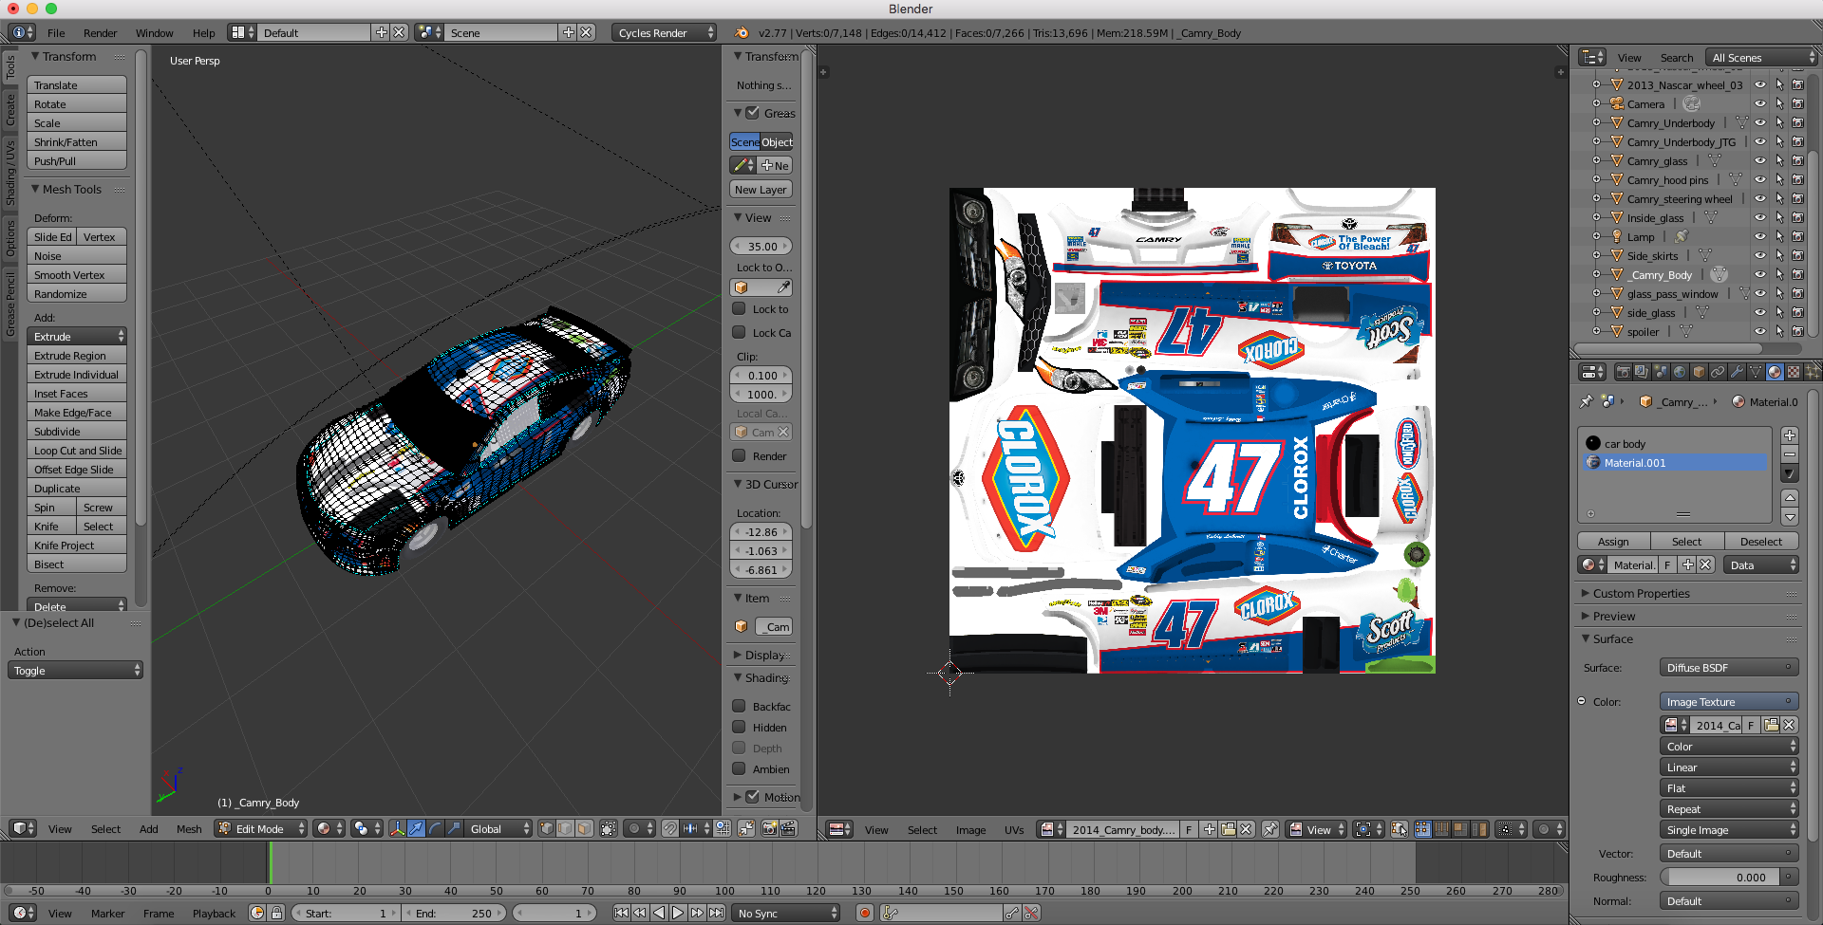Add material slot plus button

tap(1790, 435)
